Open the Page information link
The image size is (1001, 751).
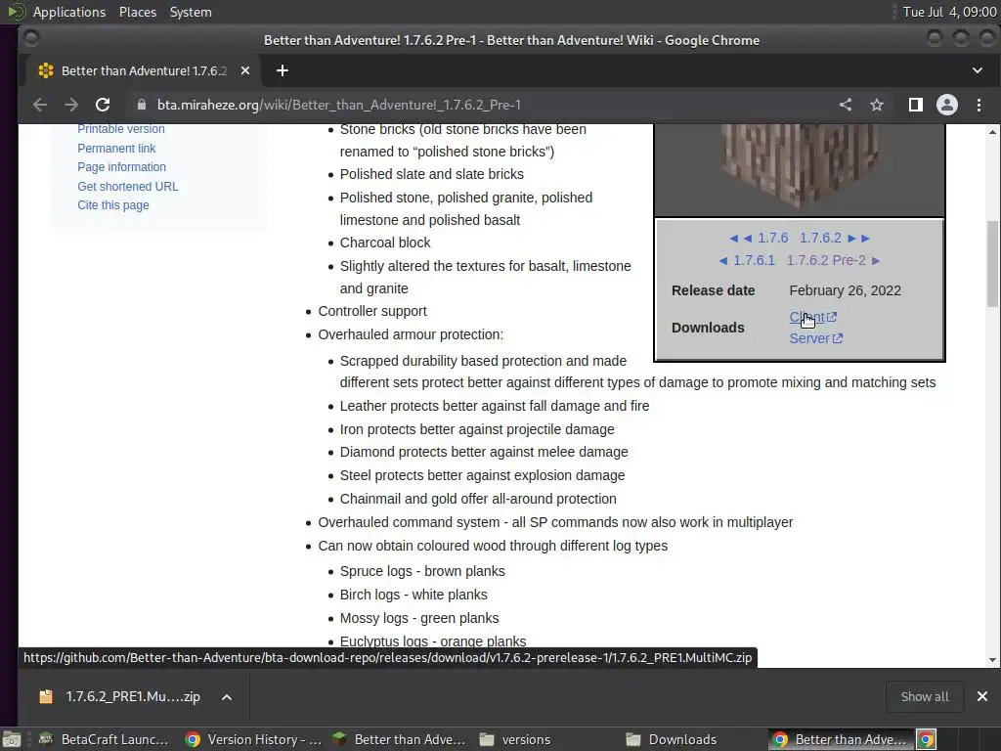(121, 167)
